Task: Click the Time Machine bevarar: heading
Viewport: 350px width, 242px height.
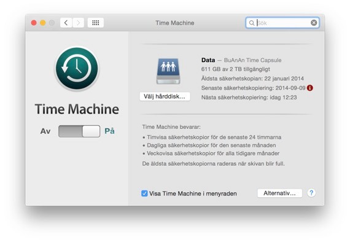Action: [171, 127]
